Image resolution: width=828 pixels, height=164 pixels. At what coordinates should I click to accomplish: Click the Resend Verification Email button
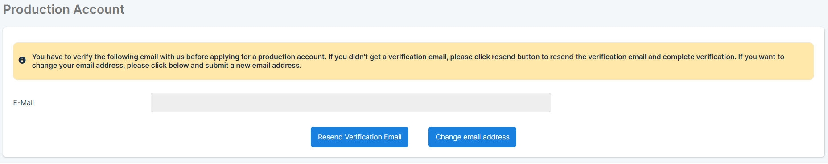(359, 137)
